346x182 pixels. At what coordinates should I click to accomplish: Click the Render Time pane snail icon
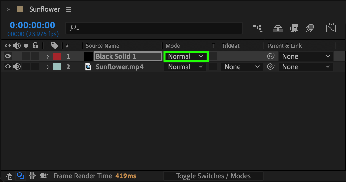[x=44, y=176]
